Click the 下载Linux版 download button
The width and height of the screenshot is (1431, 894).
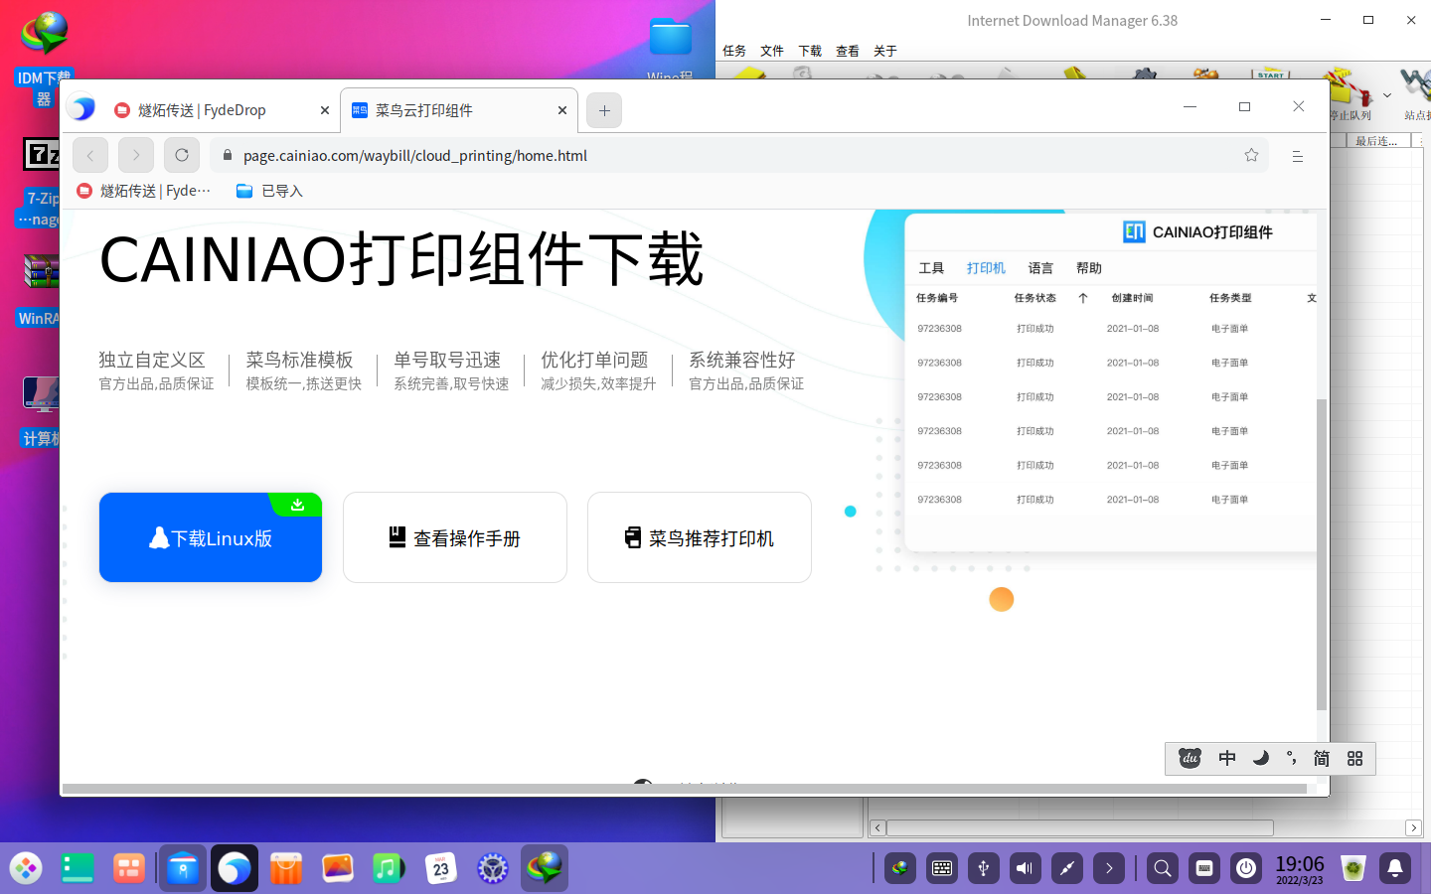pos(211,537)
